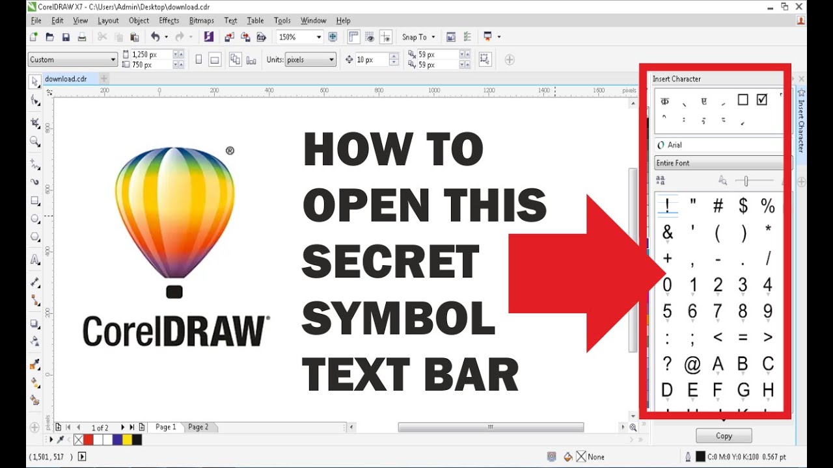This screenshot has width=833, height=468.
Task: Select the Freehand tool
Action: tap(35, 164)
